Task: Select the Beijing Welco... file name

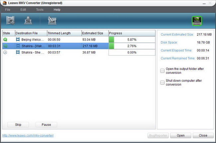Action: [33, 40]
